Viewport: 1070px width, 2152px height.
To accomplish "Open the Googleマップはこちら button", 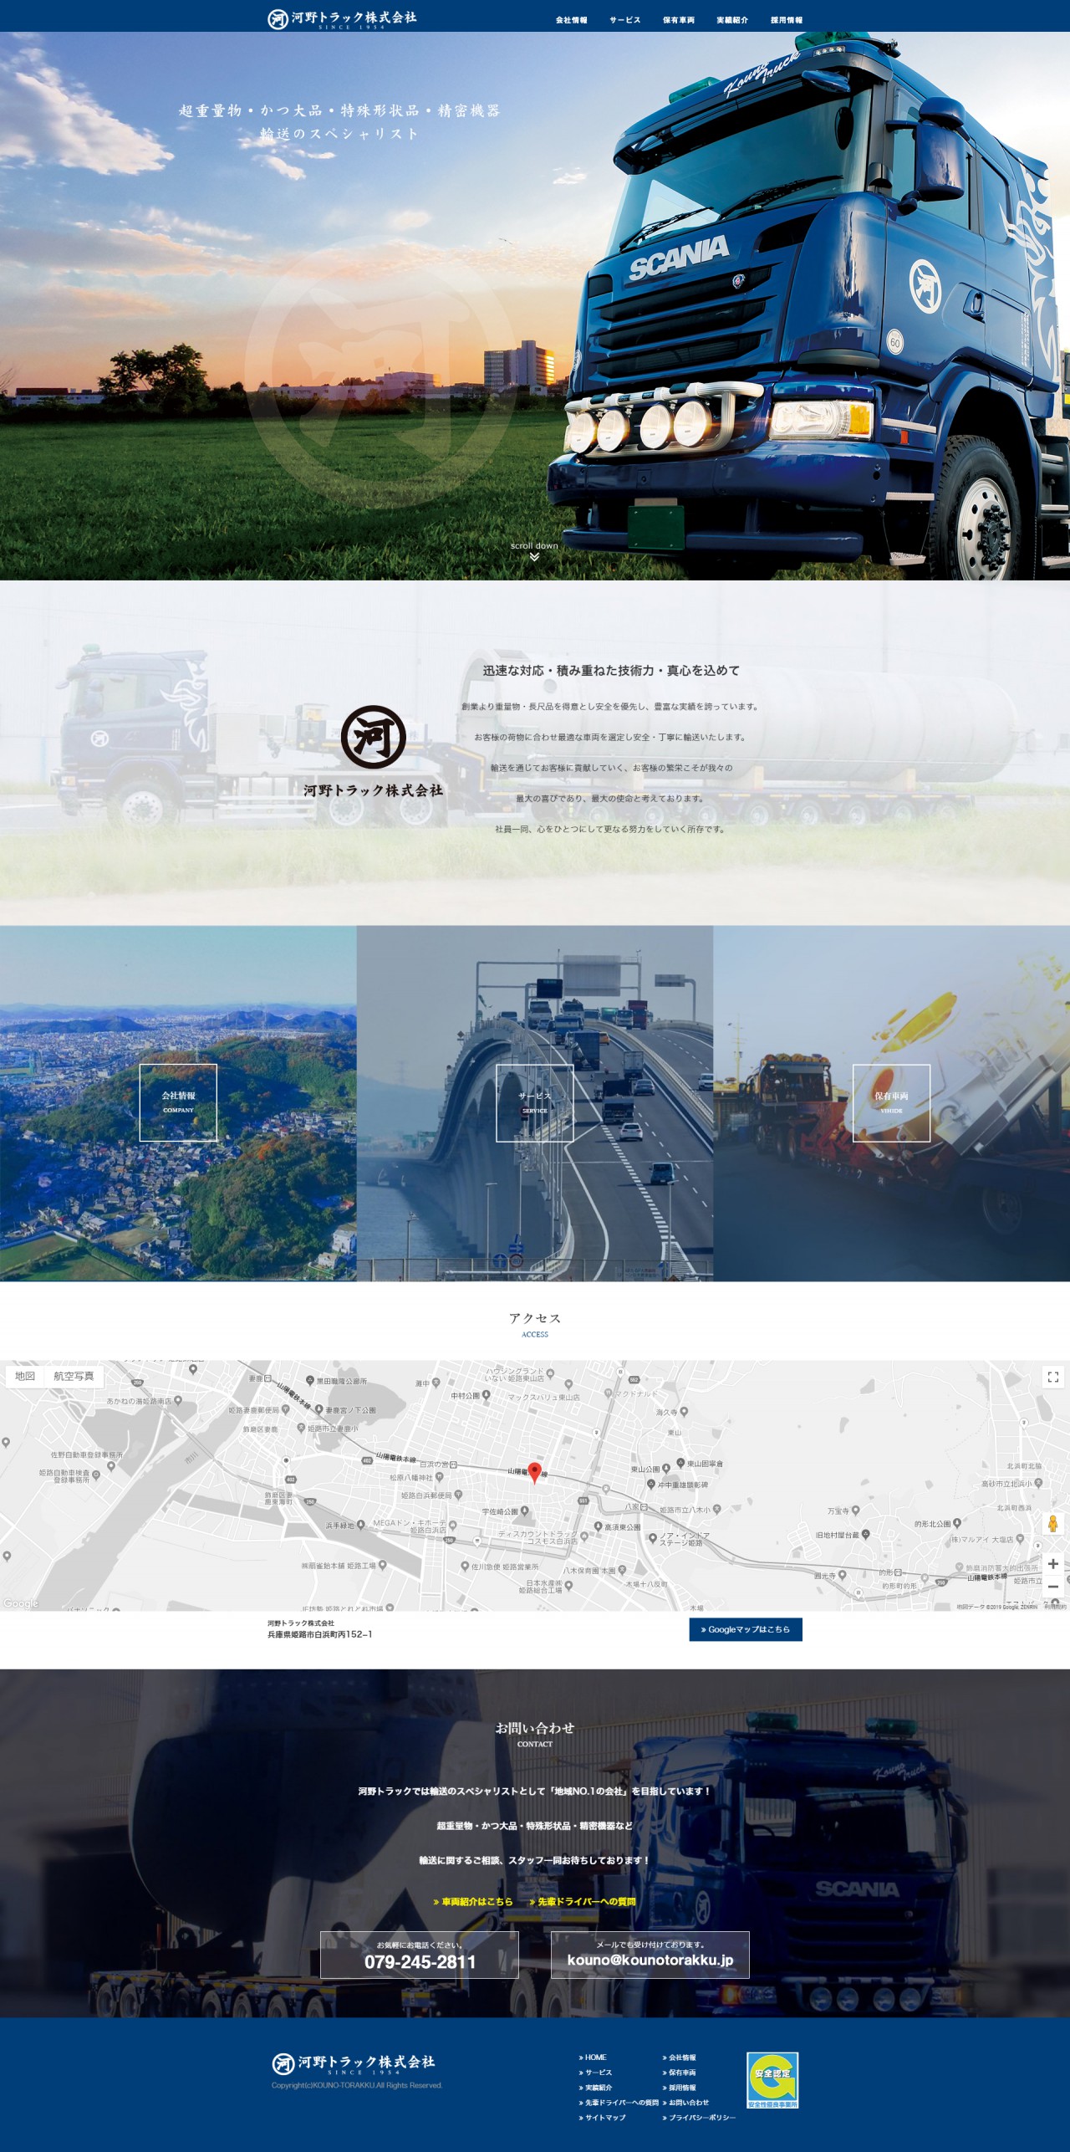I will click(746, 1629).
